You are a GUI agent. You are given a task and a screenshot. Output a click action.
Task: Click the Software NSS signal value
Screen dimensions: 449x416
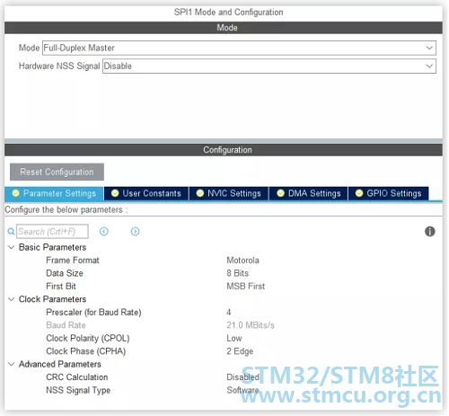tap(242, 390)
